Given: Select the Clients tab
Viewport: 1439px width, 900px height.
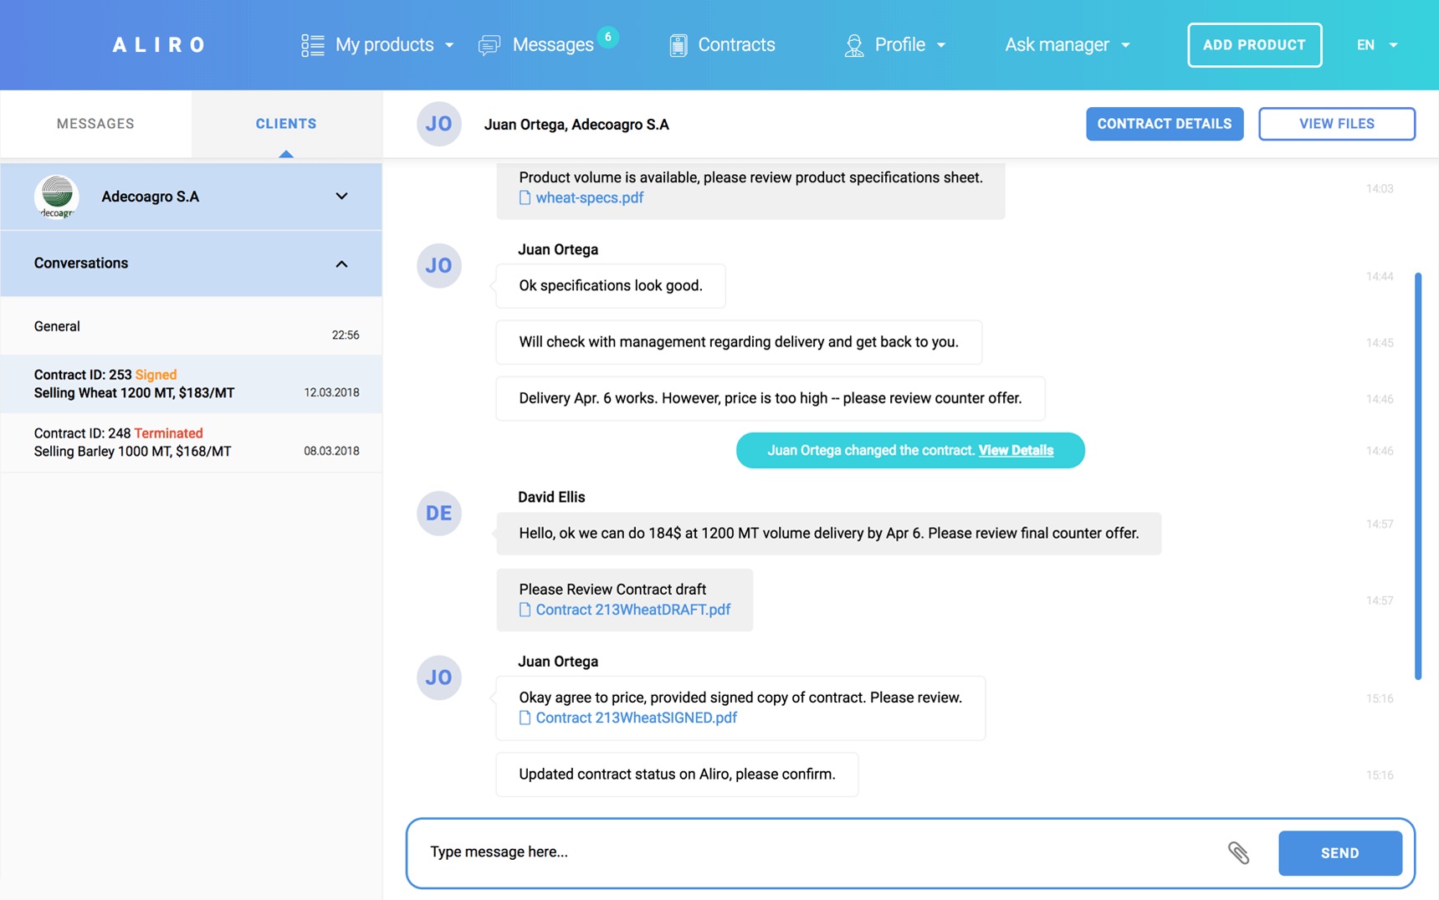Looking at the screenshot, I should click(286, 124).
